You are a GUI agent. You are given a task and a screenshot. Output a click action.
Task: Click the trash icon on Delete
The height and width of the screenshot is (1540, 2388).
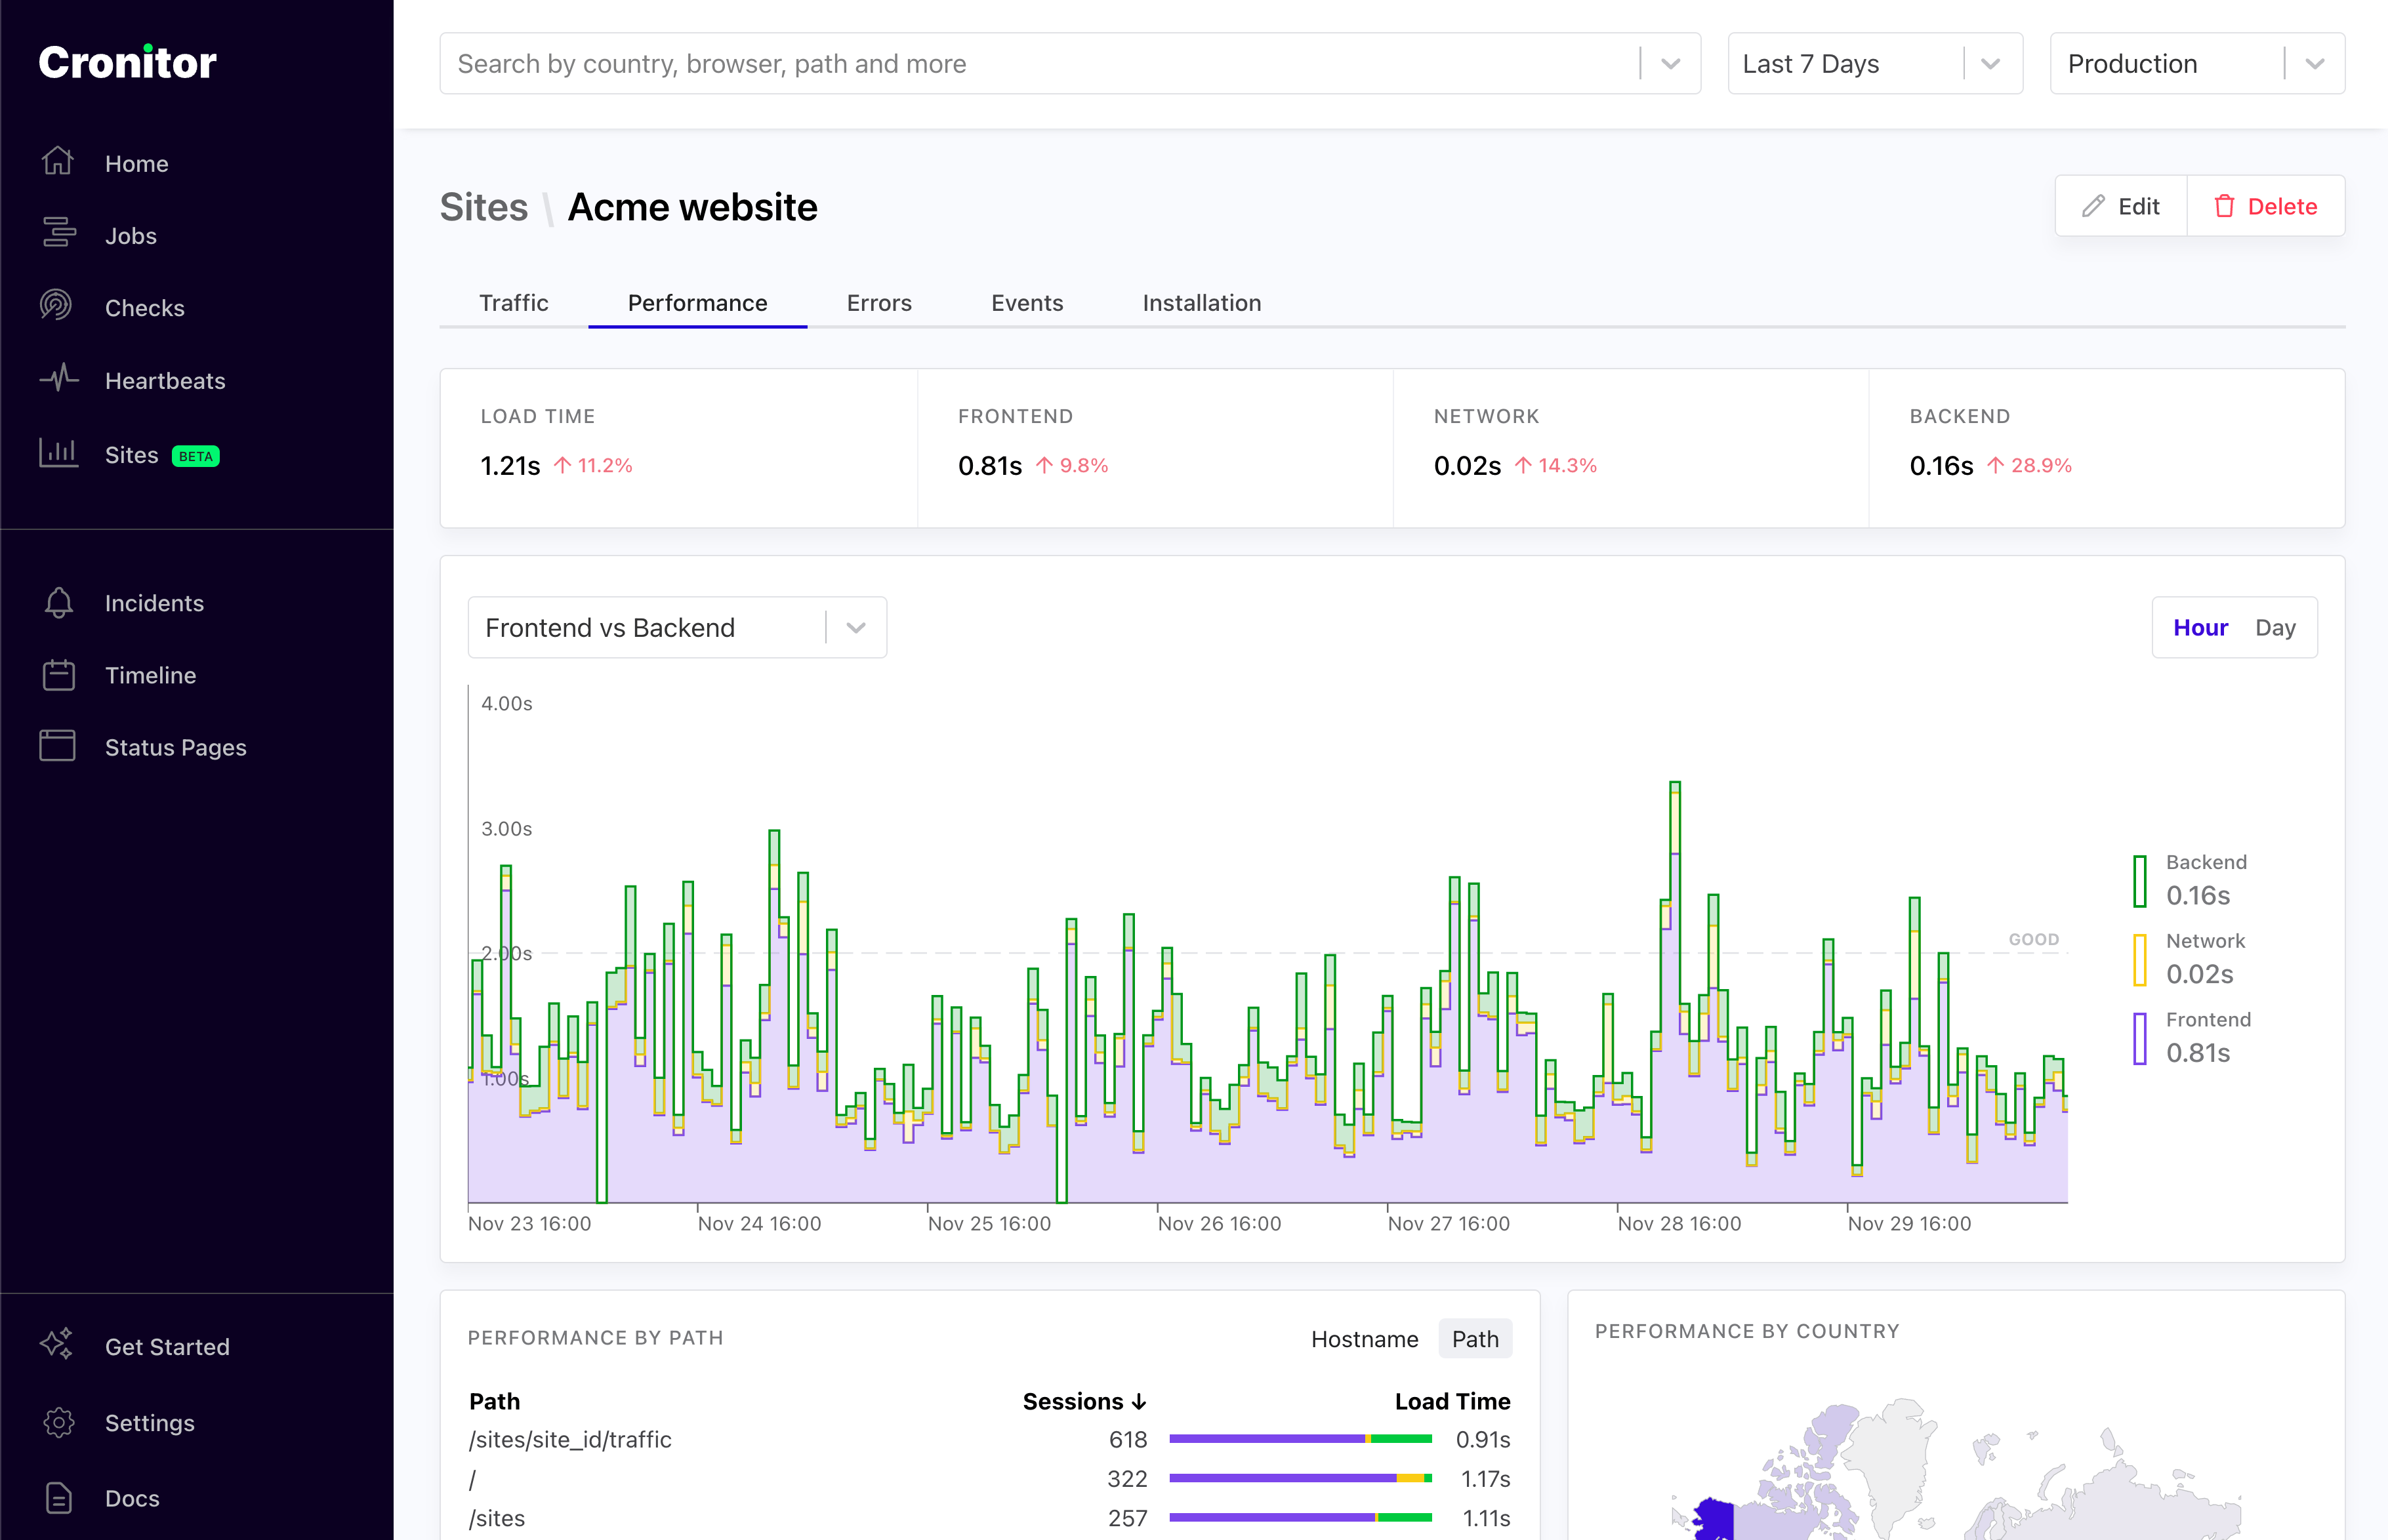[2224, 206]
